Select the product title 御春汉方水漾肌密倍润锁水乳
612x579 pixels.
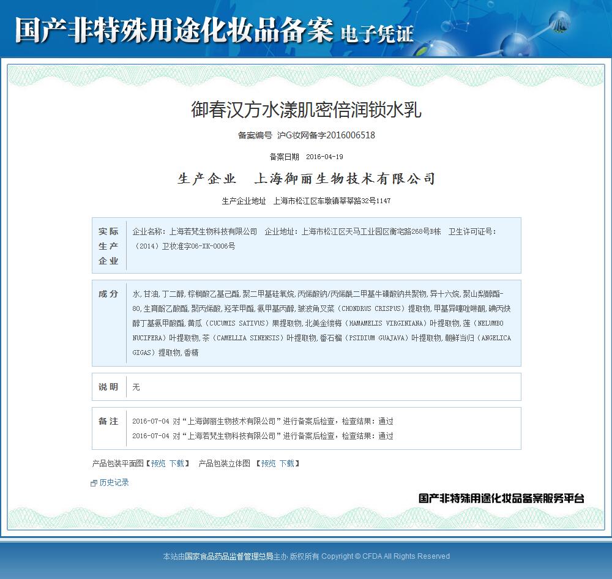tap(307, 110)
